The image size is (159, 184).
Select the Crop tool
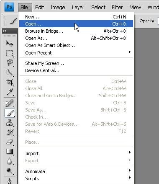(x=10, y=82)
